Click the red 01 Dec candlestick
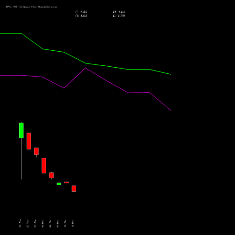 (x=44, y=165)
